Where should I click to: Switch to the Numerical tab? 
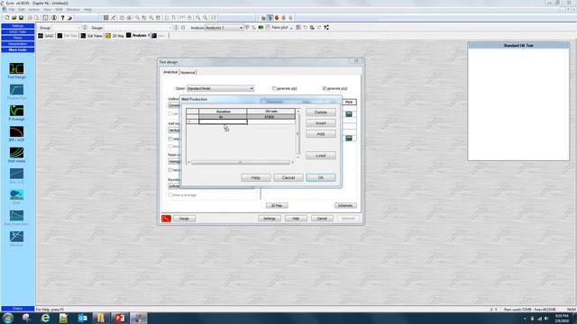point(188,73)
